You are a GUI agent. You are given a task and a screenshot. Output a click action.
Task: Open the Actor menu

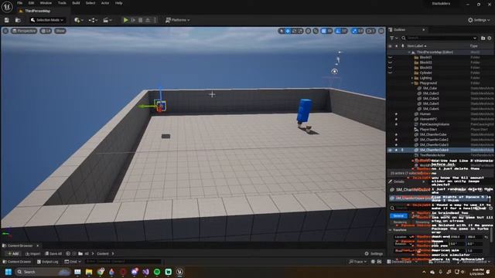coord(105,3)
